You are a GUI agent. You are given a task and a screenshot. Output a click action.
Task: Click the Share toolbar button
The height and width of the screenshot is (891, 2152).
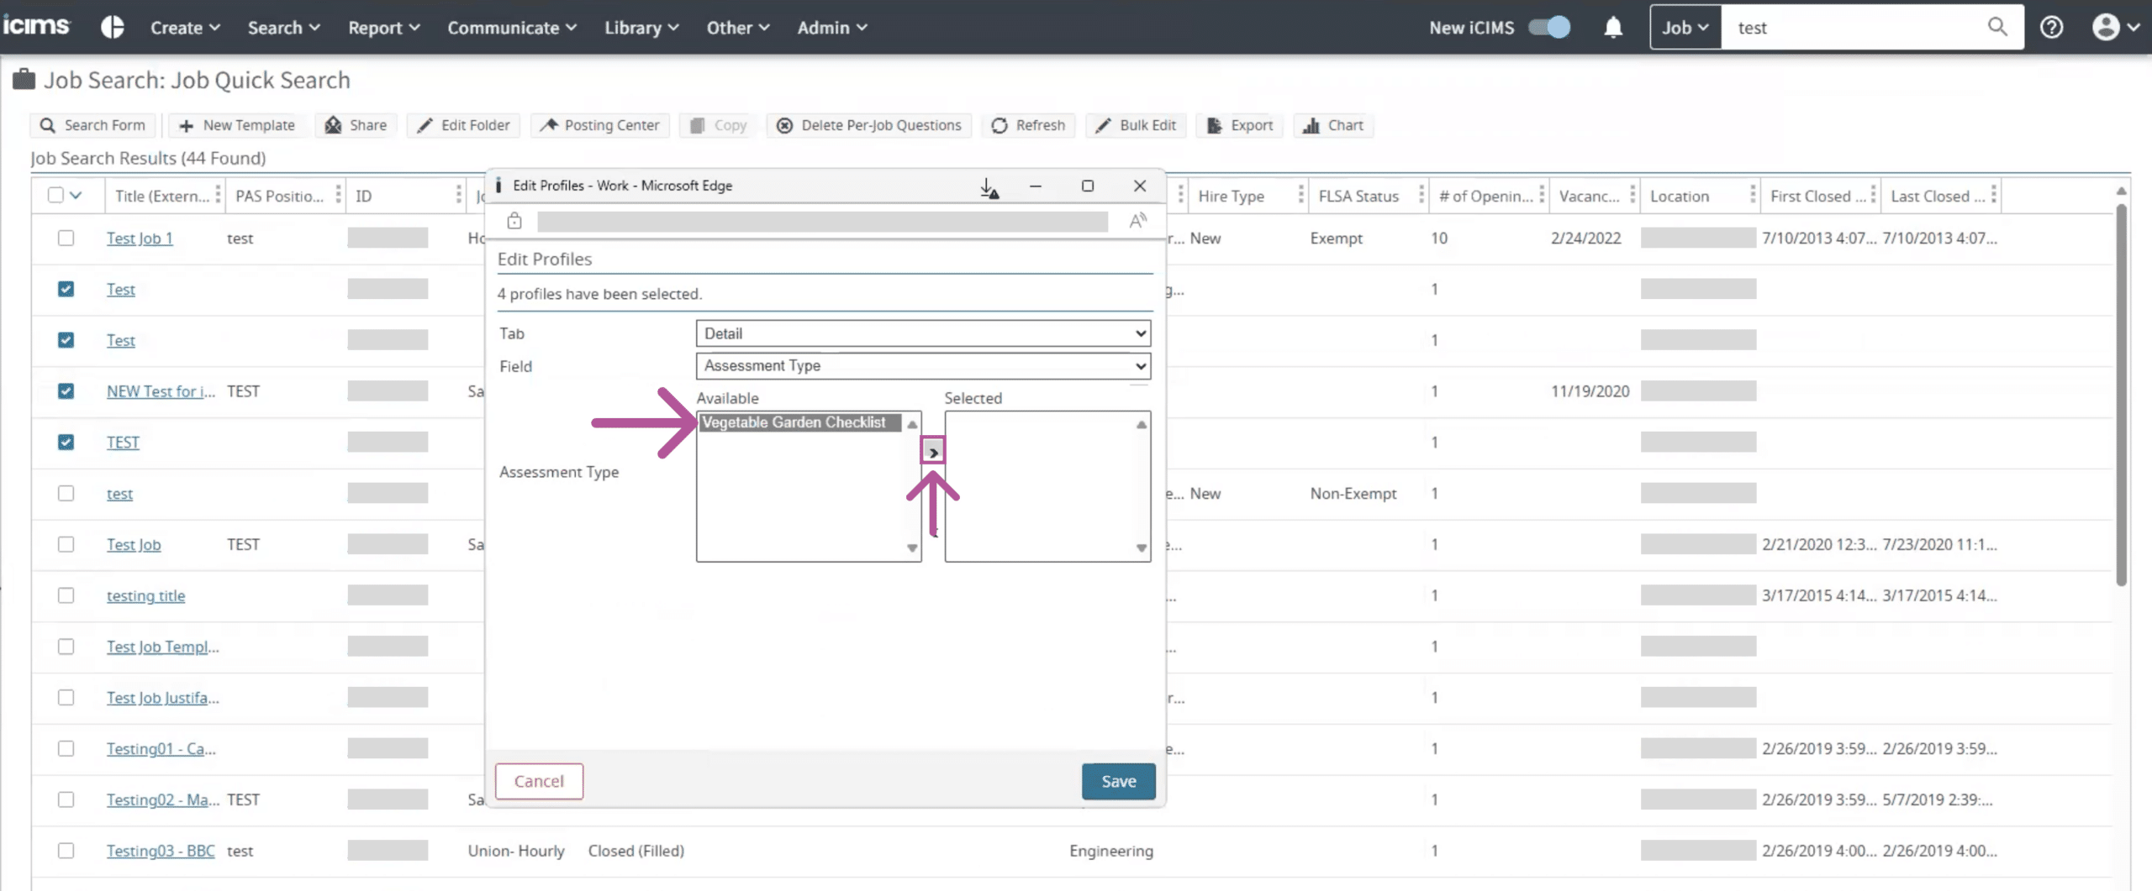coord(356,125)
